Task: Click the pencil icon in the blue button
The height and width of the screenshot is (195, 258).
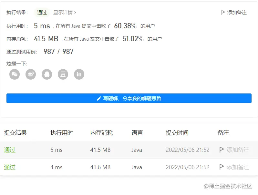Action: point(99,98)
